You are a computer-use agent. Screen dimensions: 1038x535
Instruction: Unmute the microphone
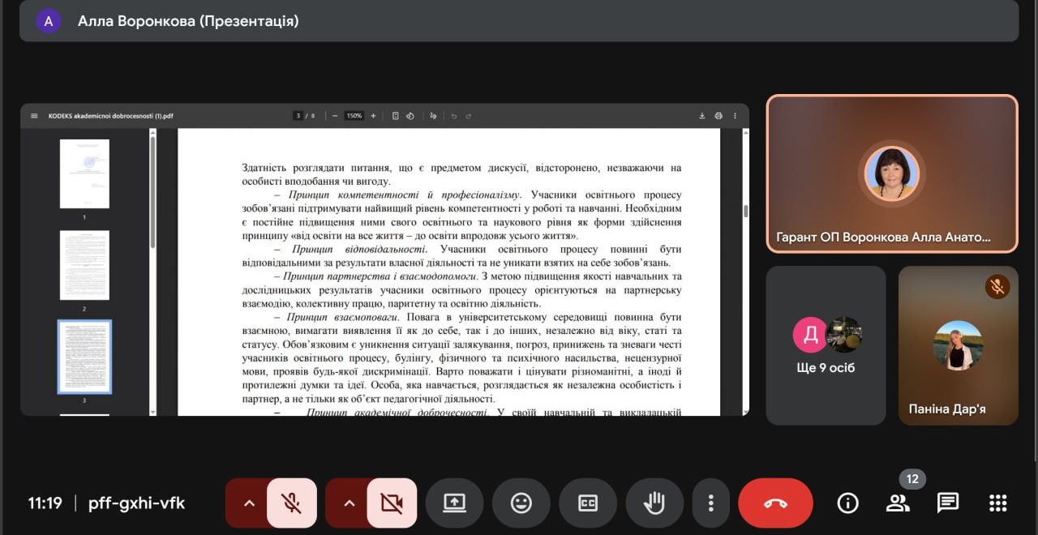click(292, 503)
